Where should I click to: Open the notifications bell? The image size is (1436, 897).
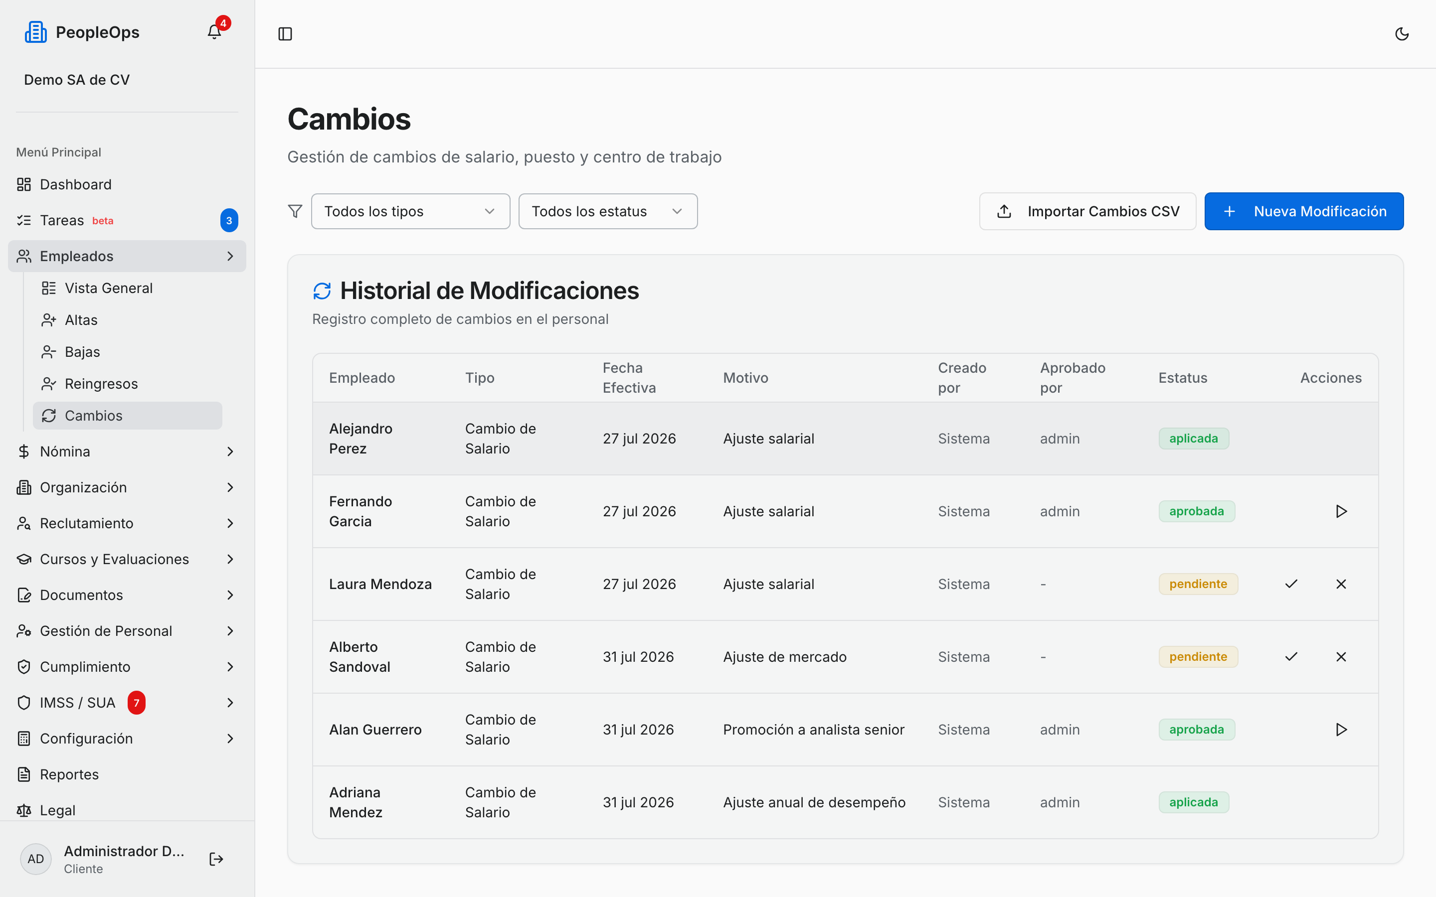(214, 32)
